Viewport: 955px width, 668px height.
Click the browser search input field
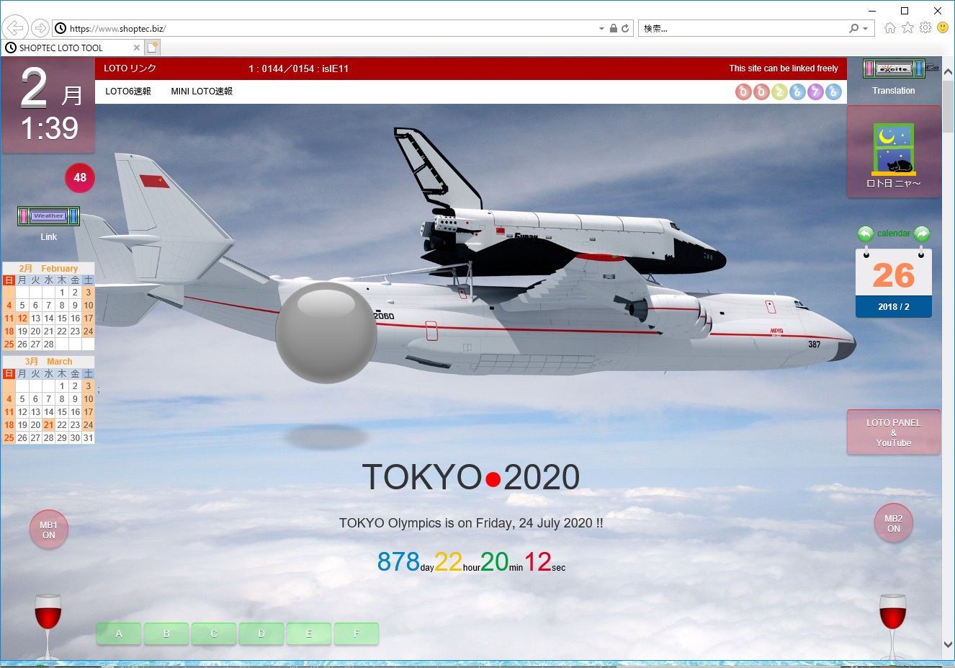click(x=742, y=29)
